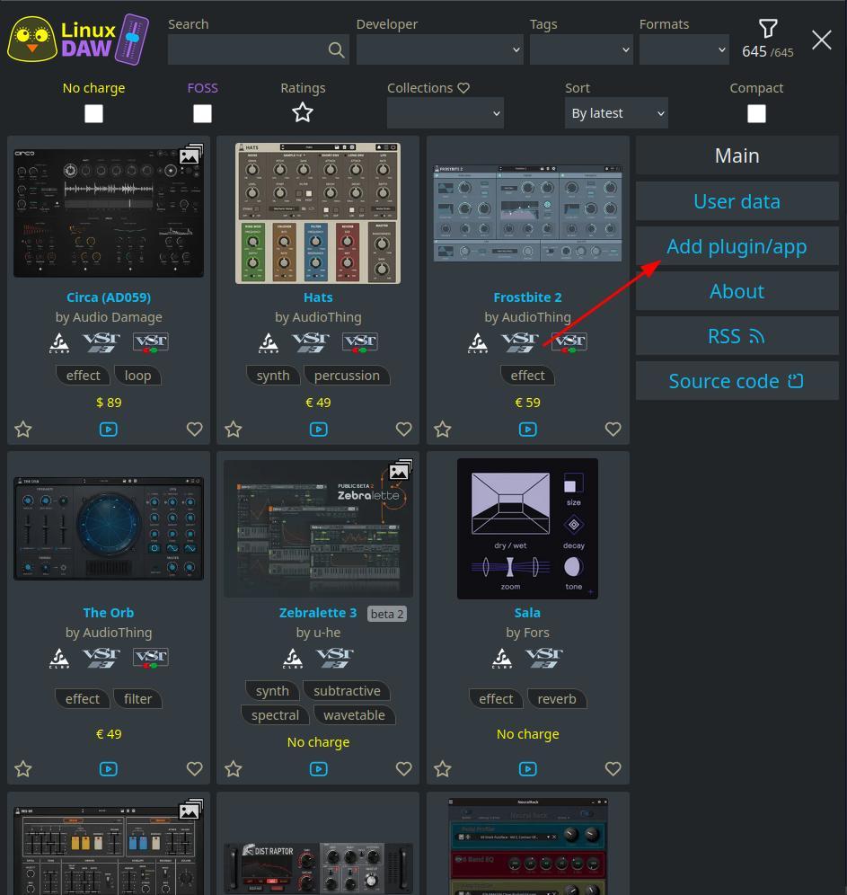Open image gallery icon on Circa thumbnail
The width and height of the screenshot is (847, 895).
[x=190, y=155]
